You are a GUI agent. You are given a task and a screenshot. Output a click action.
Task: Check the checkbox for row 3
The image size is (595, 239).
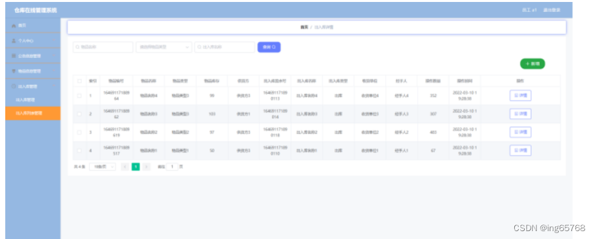[79, 132]
